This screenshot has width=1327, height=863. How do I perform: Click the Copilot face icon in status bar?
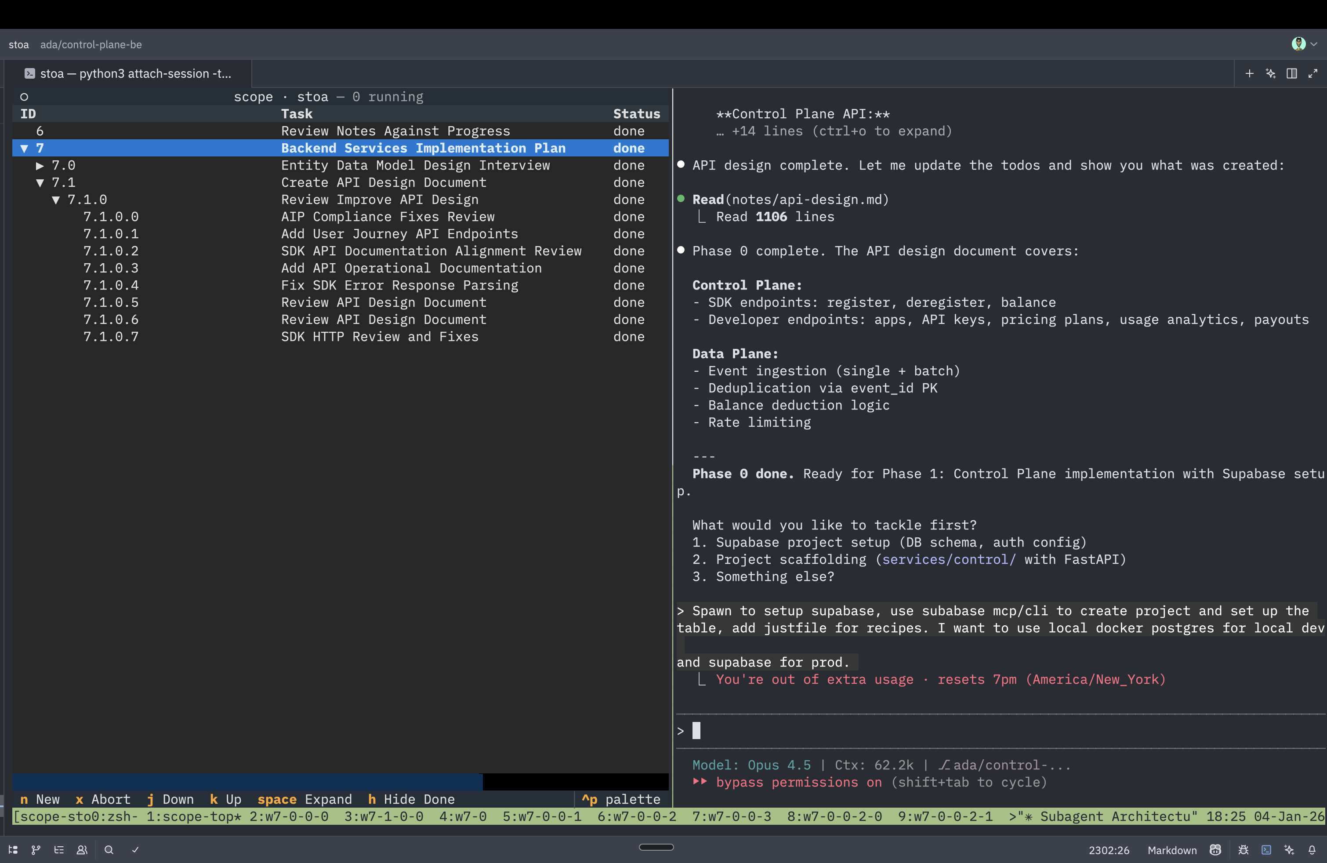pyautogui.click(x=1215, y=850)
